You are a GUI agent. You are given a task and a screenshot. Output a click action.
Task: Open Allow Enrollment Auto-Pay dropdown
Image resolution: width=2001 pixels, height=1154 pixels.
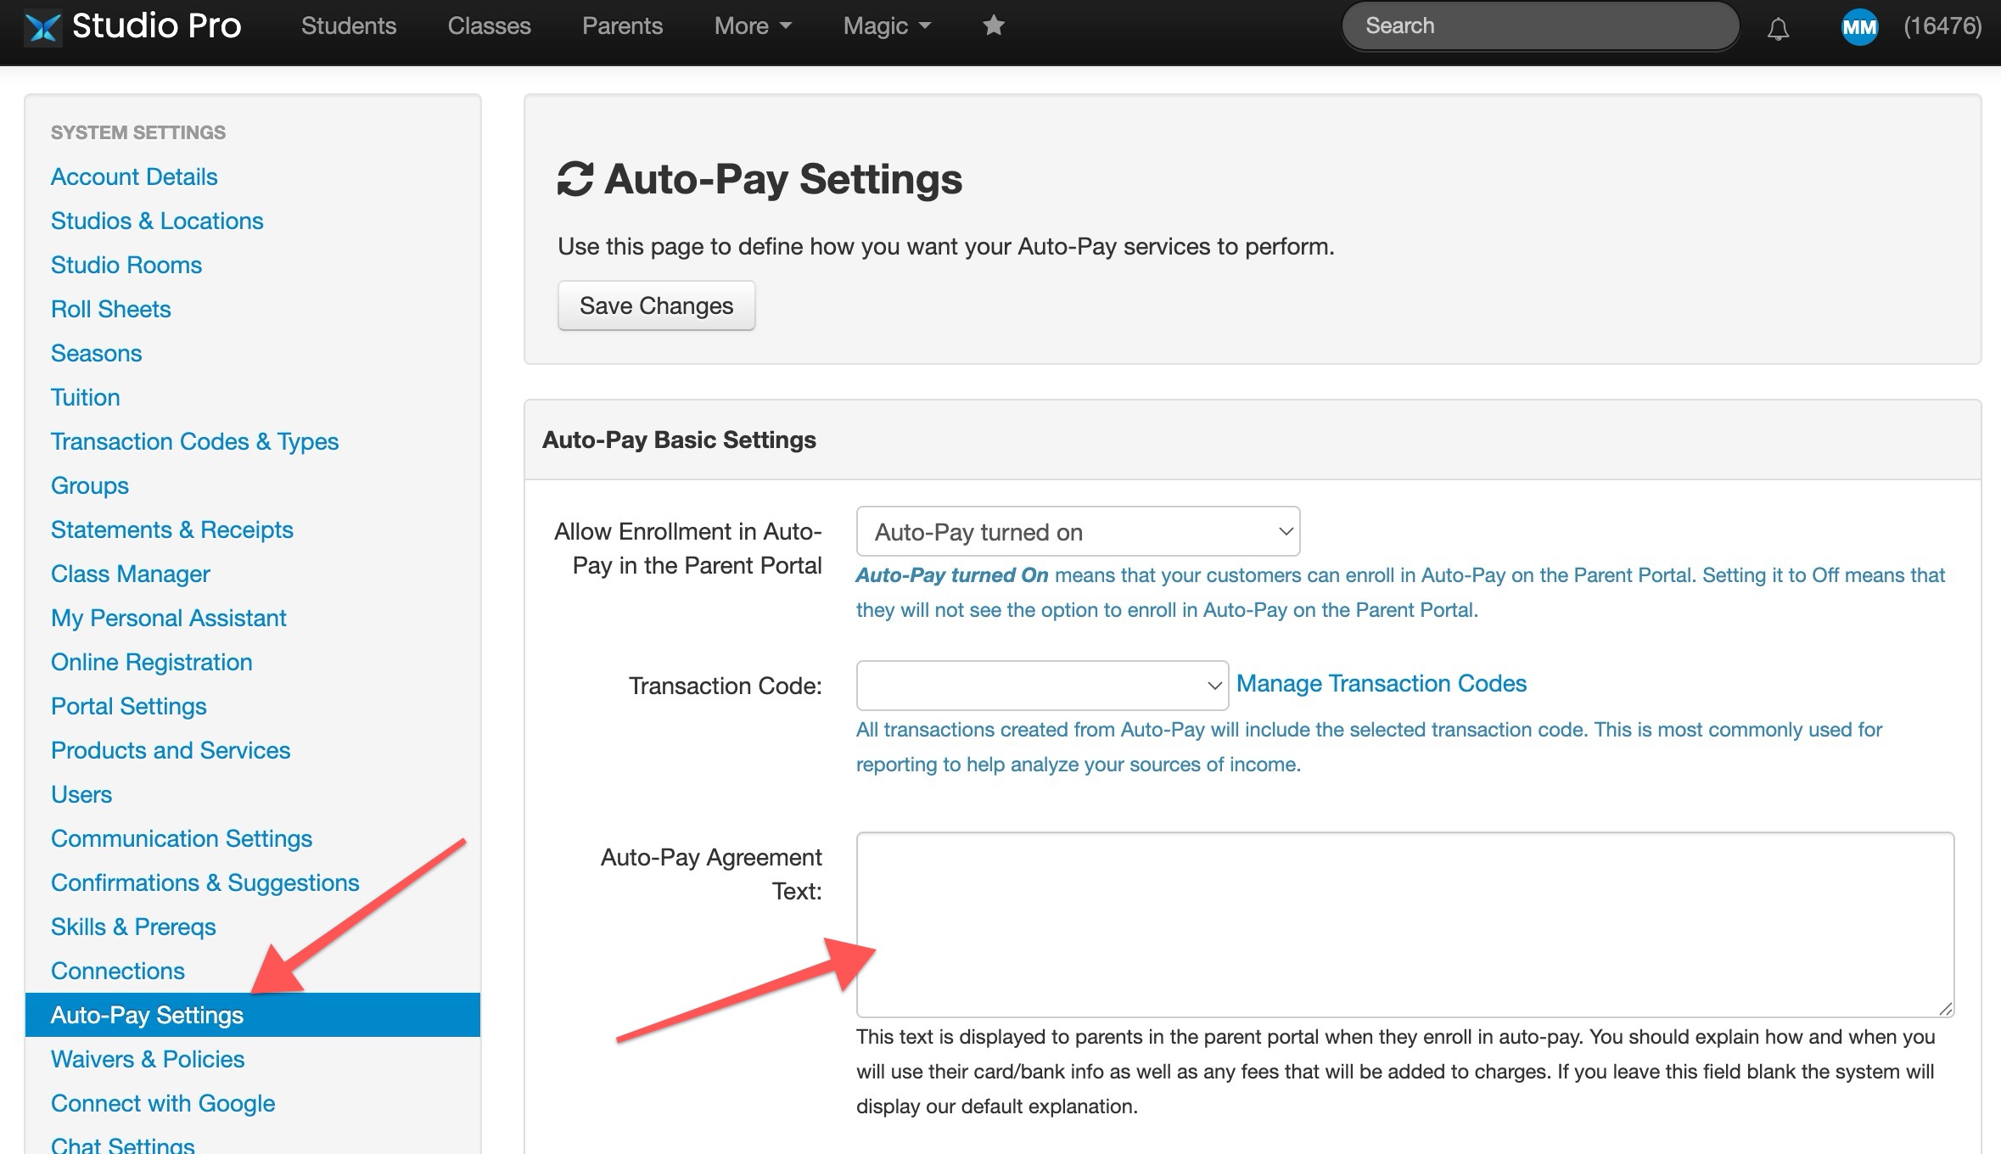coord(1078,531)
